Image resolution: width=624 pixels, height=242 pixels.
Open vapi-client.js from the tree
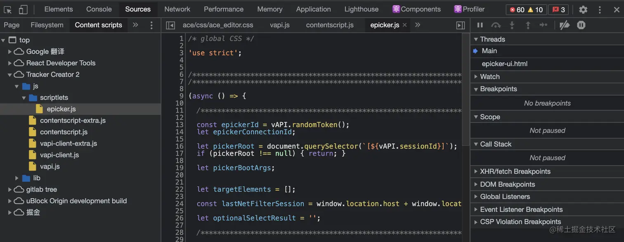pyautogui.click(x=59, y=155)
